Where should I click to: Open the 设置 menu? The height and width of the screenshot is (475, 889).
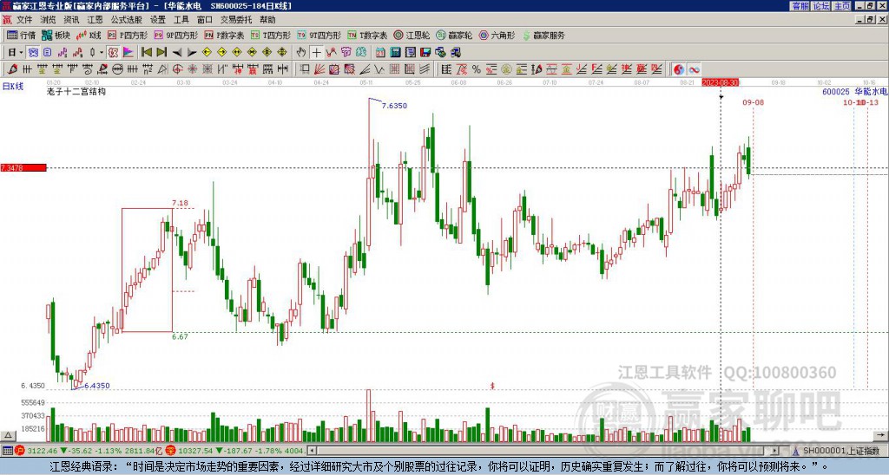pyautogui.click(x=158, y=20)
